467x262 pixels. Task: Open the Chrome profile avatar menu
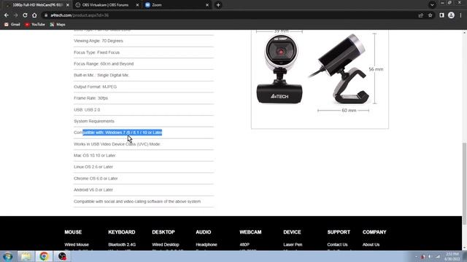[x=451, y=15]
